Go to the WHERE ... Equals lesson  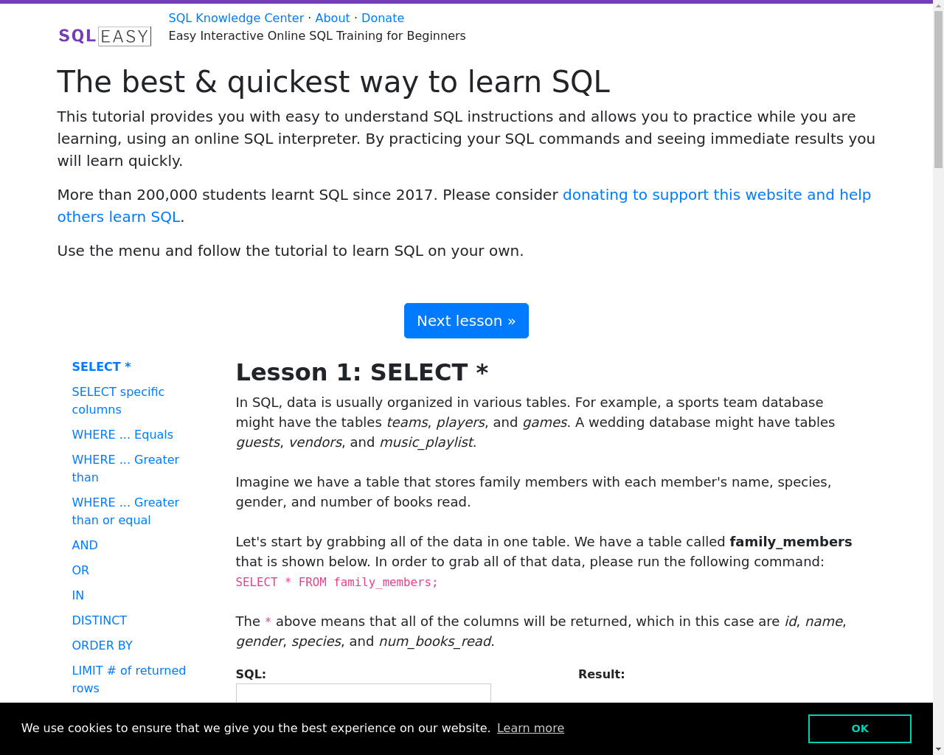coord(122,434)
